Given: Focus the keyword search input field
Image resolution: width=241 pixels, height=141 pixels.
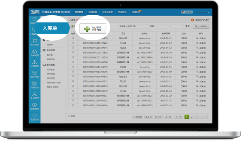Looking at the screenshot, I should point(138,26).
